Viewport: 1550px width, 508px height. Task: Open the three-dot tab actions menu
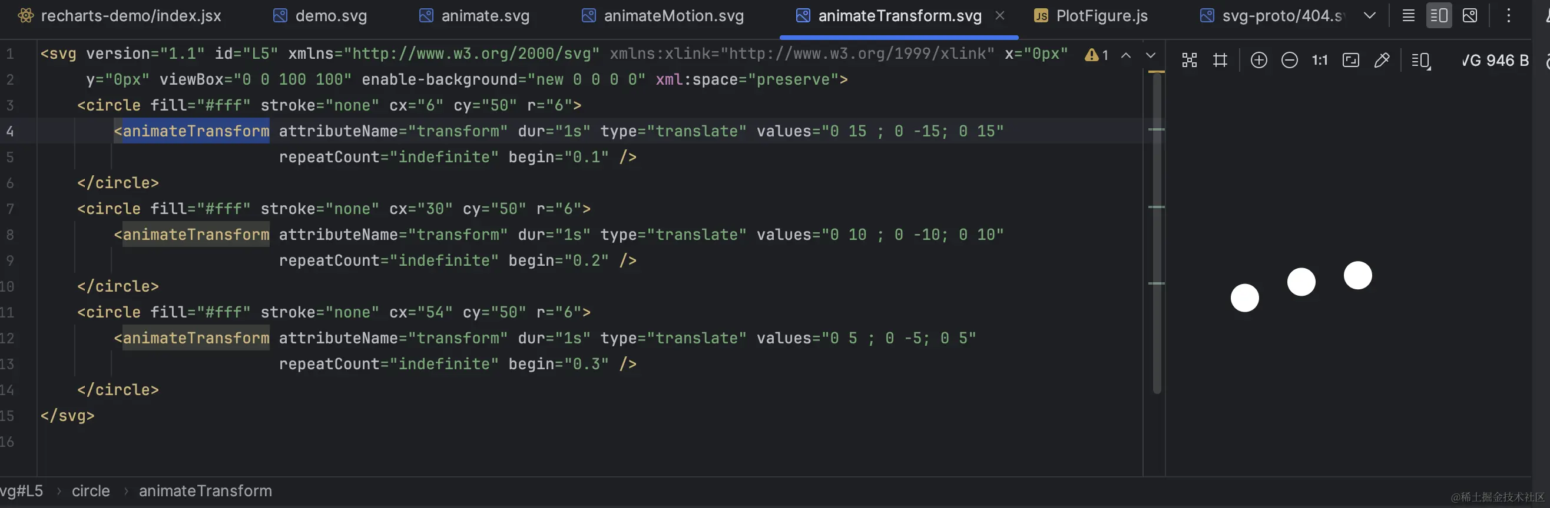(1508, 16)
